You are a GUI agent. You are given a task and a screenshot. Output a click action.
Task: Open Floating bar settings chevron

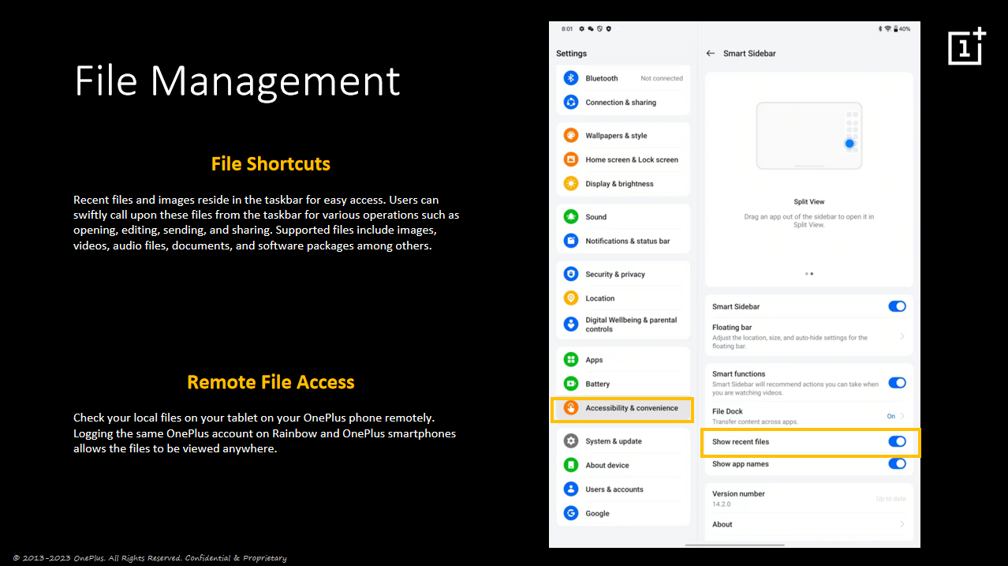(x=902, y=336)
